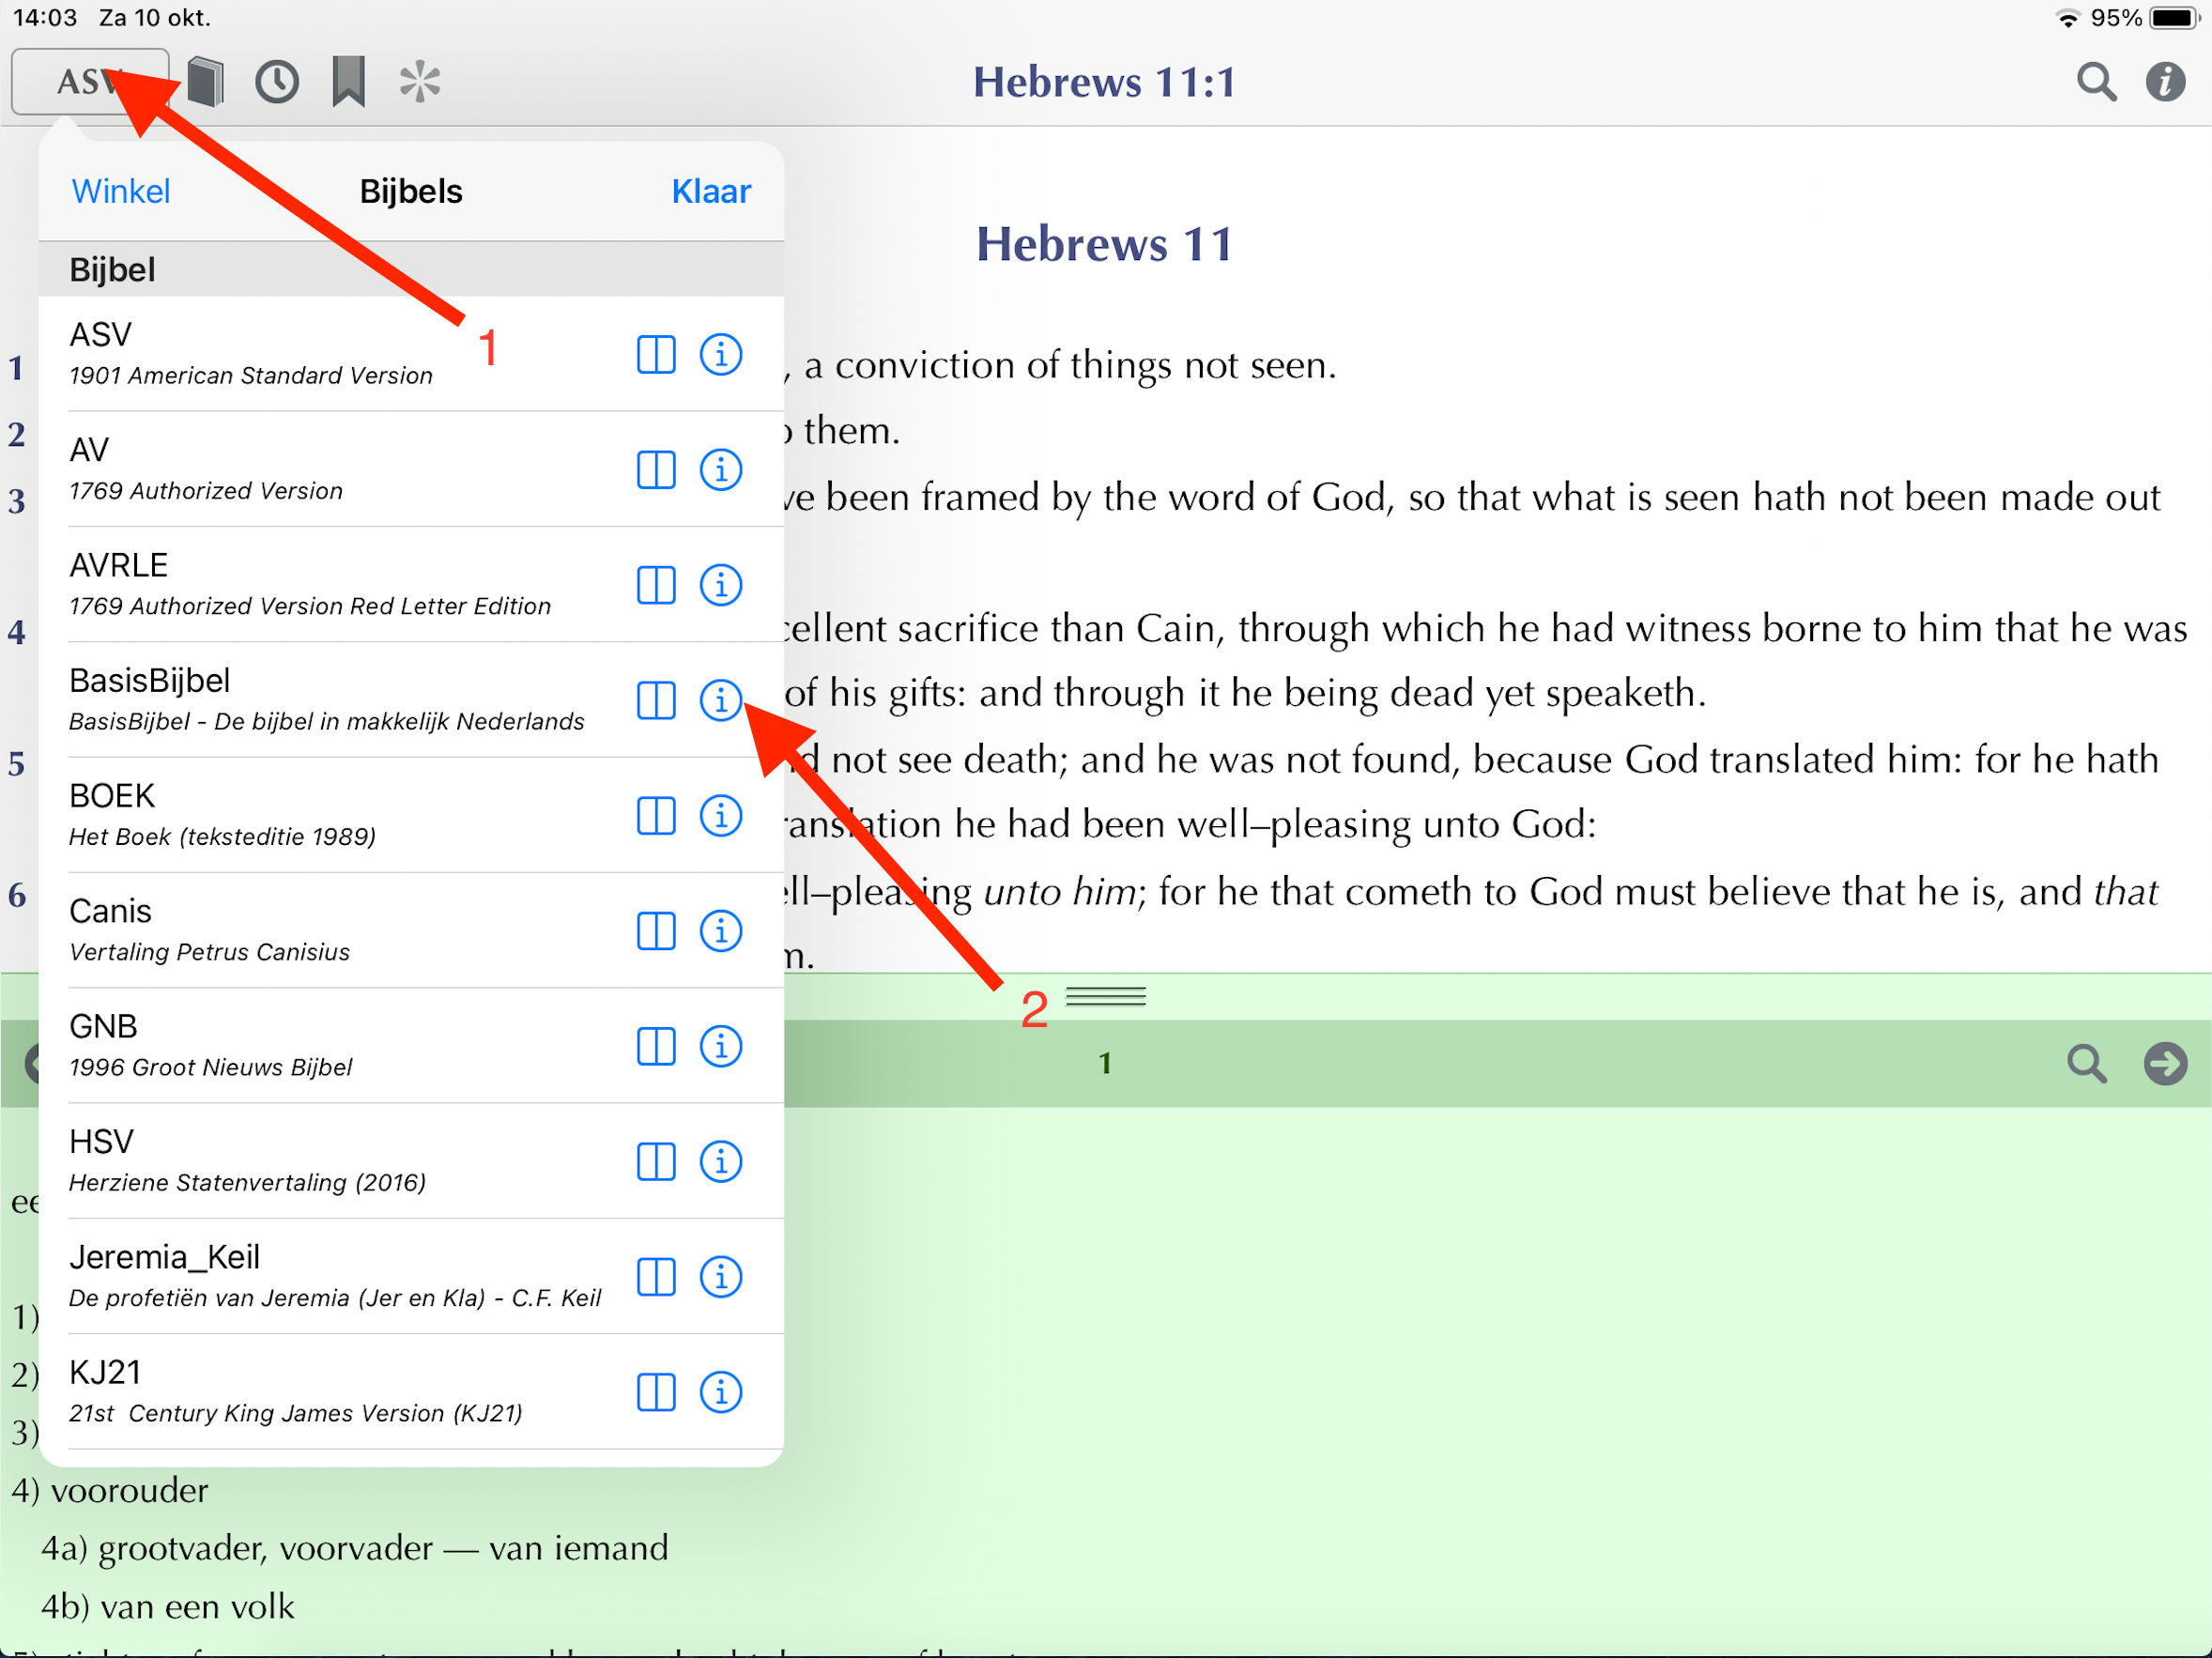Viewport: 2212px width, 1658px height.
Task: Grab the pane divider drag handle
Action: [x=1105, y=996]
